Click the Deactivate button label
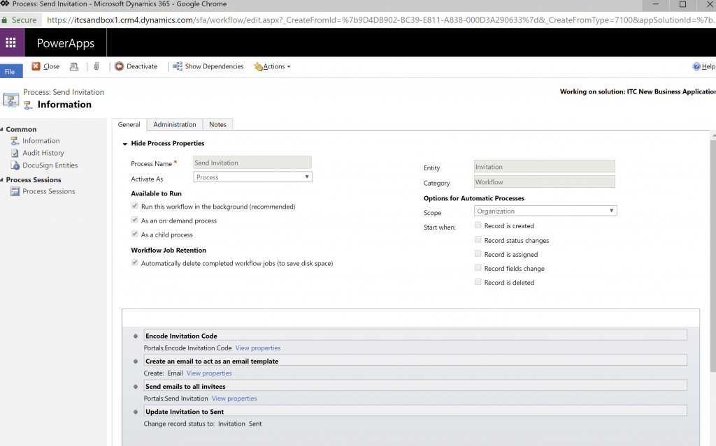The height and width of the screenshot is (446, 716). [x=142, y=66]
